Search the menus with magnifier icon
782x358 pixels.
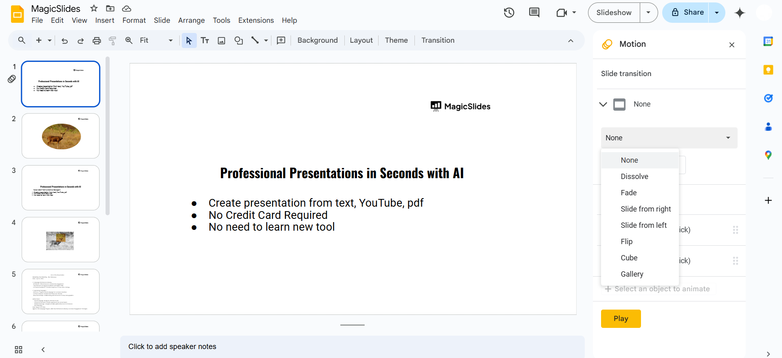(22, 40)
